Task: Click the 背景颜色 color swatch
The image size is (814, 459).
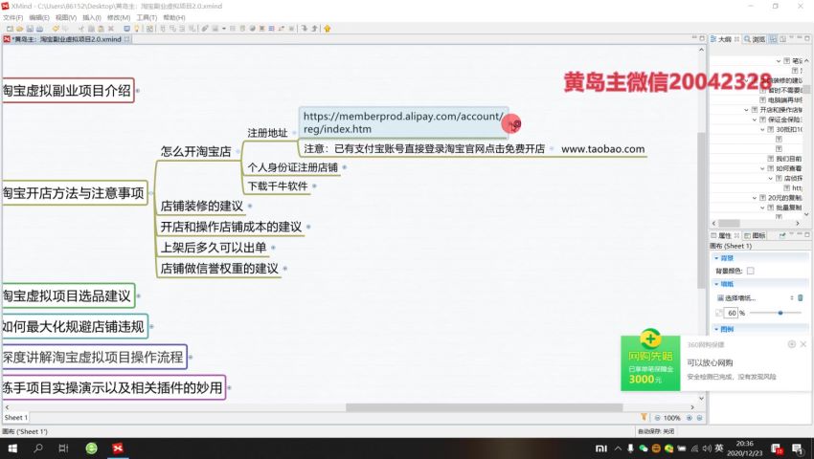Action: (750, 271)
